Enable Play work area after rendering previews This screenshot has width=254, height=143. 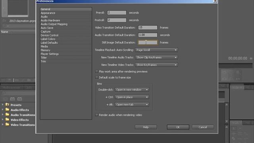coord(97,71)
